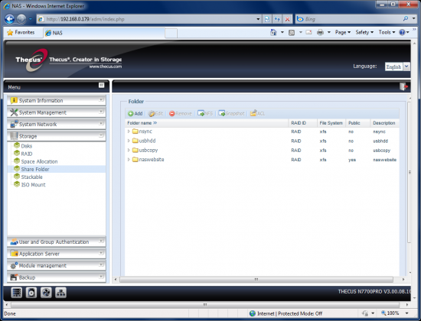Image resolution: width=421 pixels, height=321 pixels.
Task: Click the Thecus logo
Action: [31, 60]
